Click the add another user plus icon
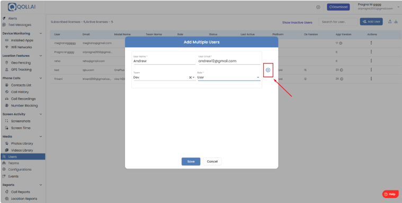 [268, 70]
